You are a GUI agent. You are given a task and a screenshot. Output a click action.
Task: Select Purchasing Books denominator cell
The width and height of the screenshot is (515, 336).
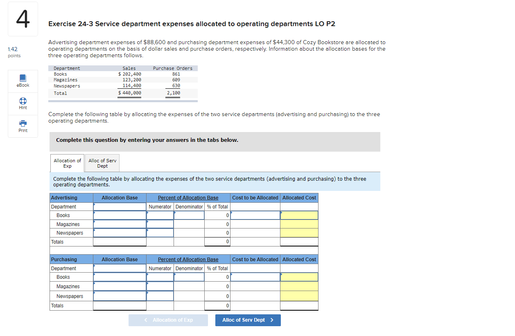[x=189, y=277]
